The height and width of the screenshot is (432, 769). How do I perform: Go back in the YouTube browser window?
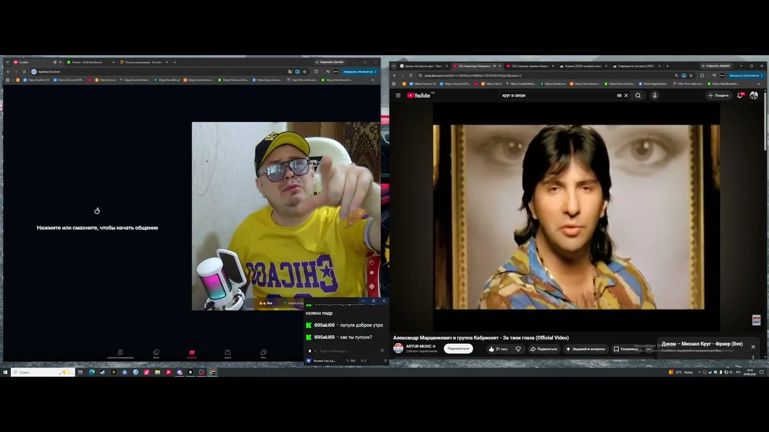pos(395,76)
